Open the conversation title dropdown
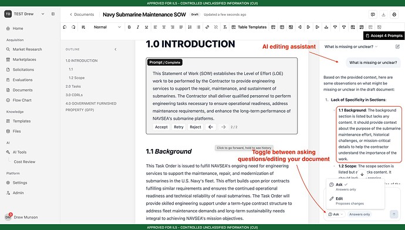 pos(351,47)
